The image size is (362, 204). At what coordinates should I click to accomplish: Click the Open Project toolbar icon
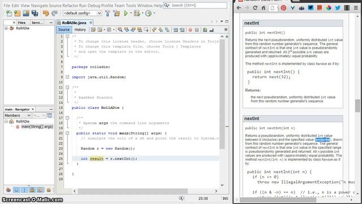point(26,14)
